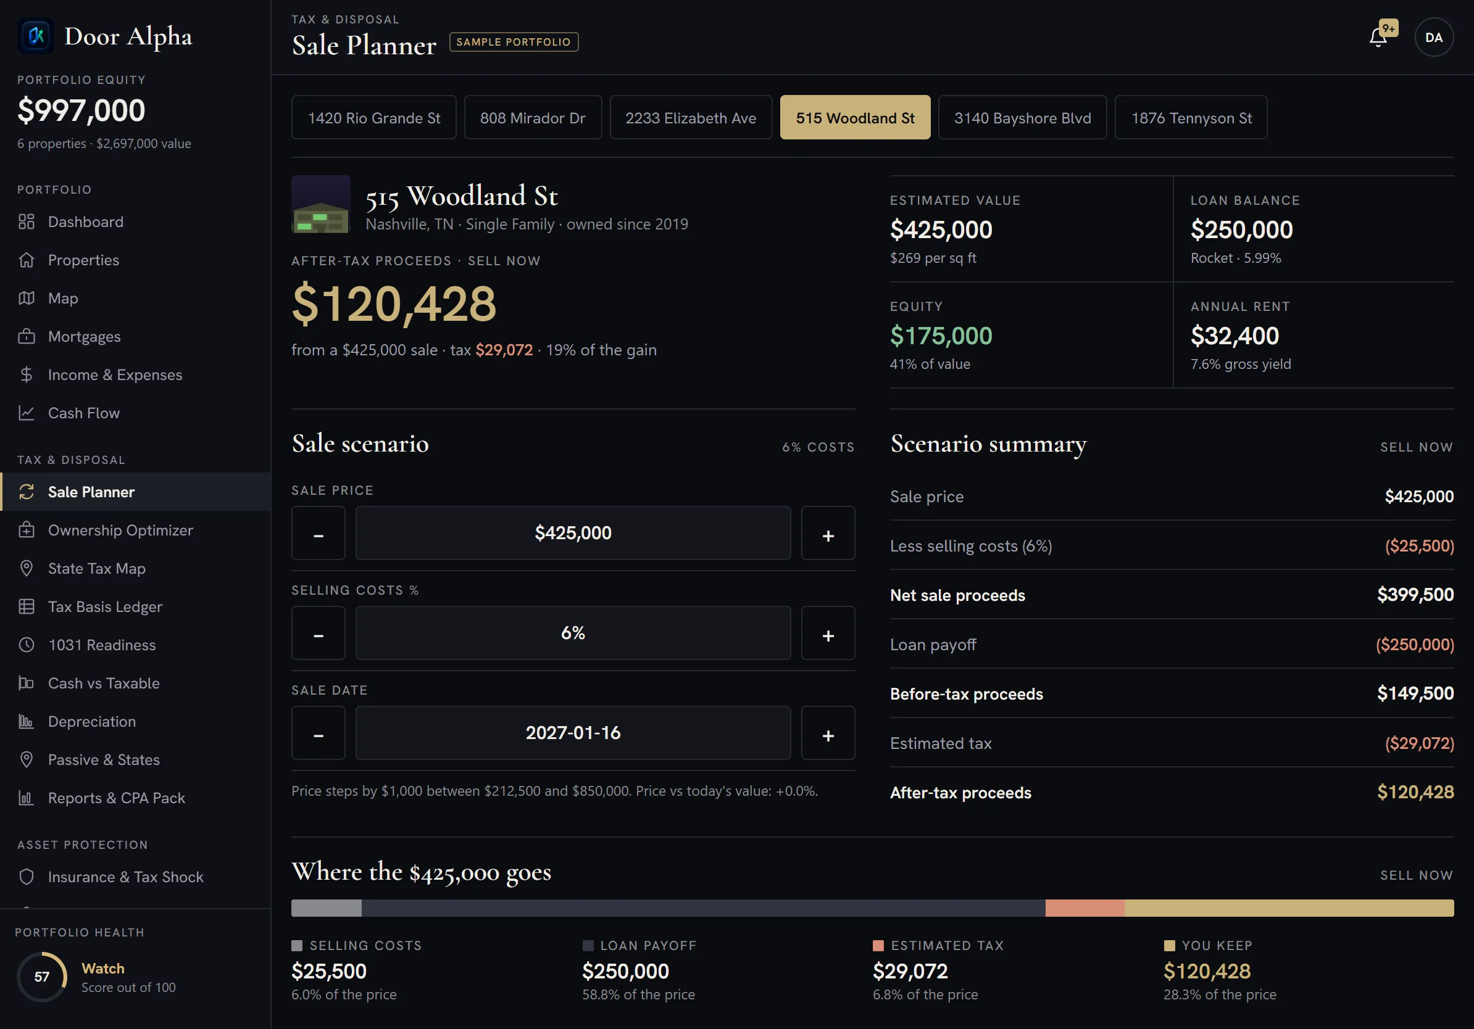Switch to 808 Mirador Dr tab
This screenshot has height=1029, width=1474.
pos(533,117)
